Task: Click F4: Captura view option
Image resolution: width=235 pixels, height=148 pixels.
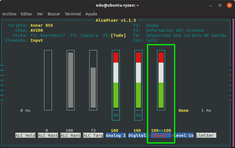Action: [x=84, y=35]
